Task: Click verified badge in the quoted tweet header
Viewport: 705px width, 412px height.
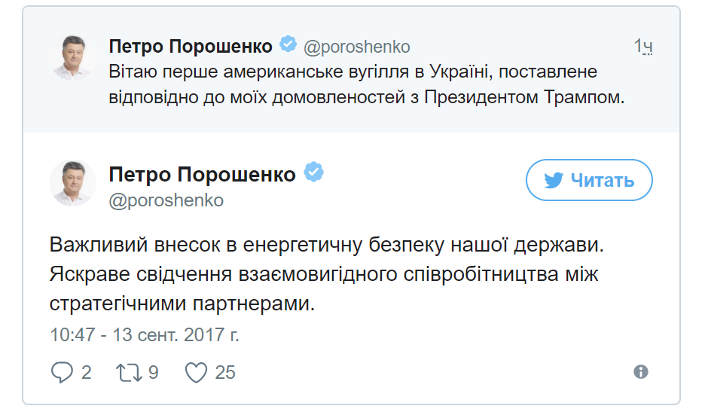Action: 288,45
